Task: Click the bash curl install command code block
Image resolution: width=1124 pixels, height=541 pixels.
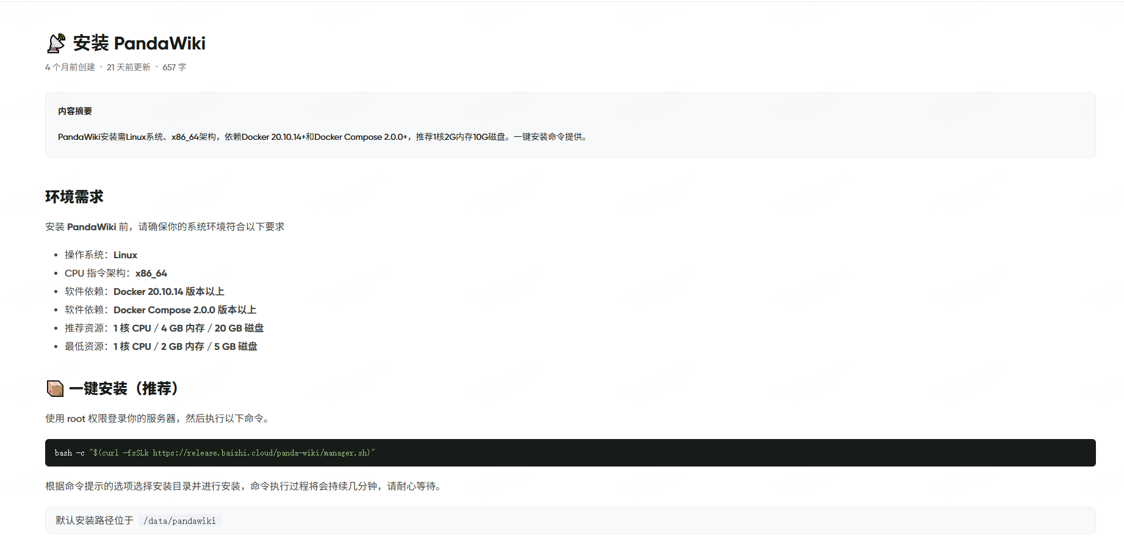Action: point(571,452)
